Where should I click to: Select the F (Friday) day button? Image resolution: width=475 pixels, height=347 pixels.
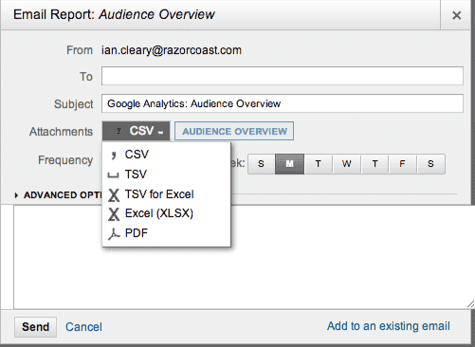[402, 164]
